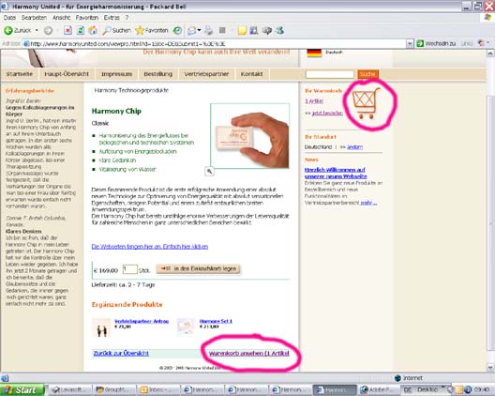This screenshot has height=396, width=495.
Task: Click the history/media green round icon
Action: pos(177,30)
